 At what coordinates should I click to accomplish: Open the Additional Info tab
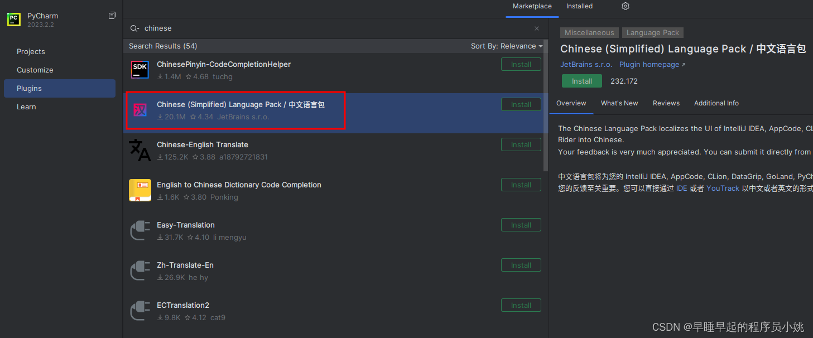click(716, 103)
